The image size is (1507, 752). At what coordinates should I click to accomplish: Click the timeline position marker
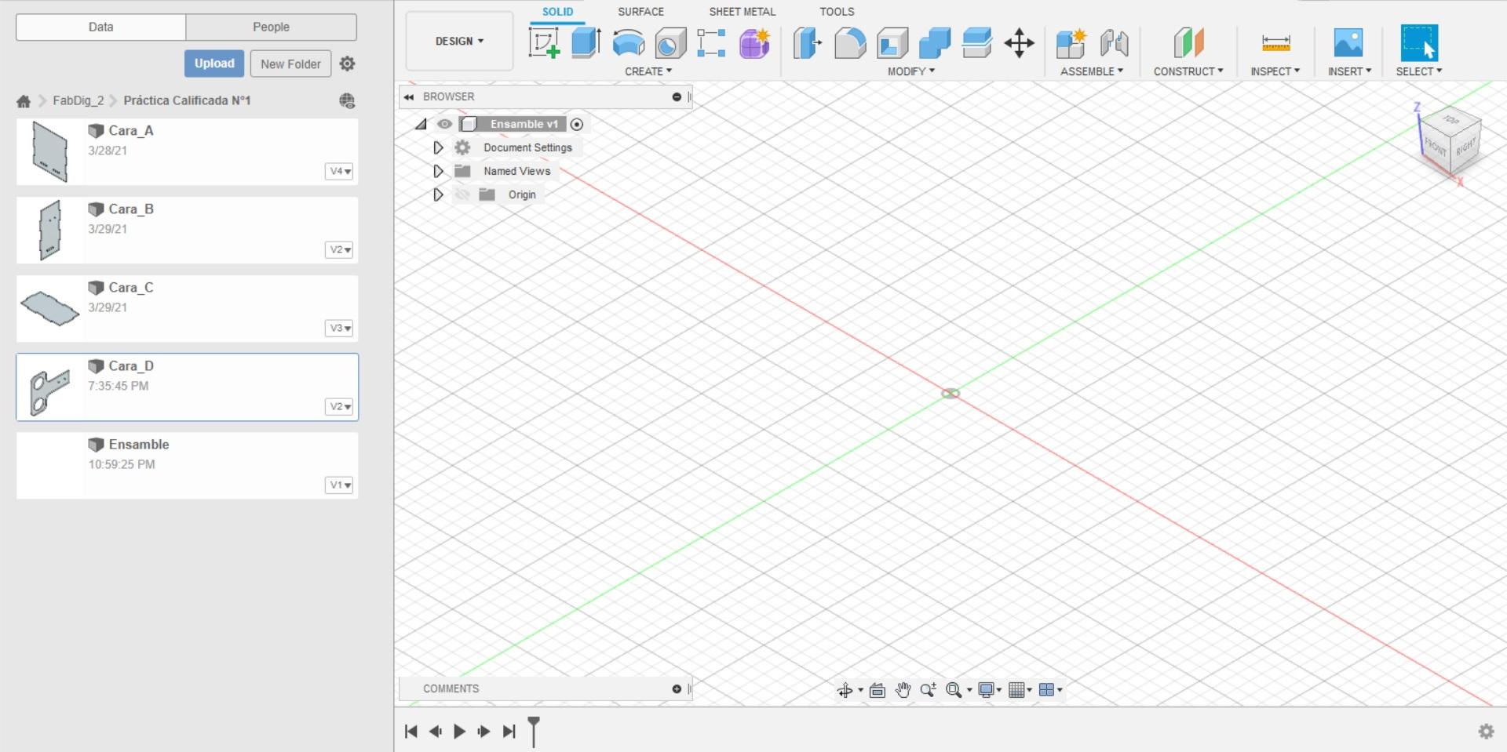click(x=534, y=731)
